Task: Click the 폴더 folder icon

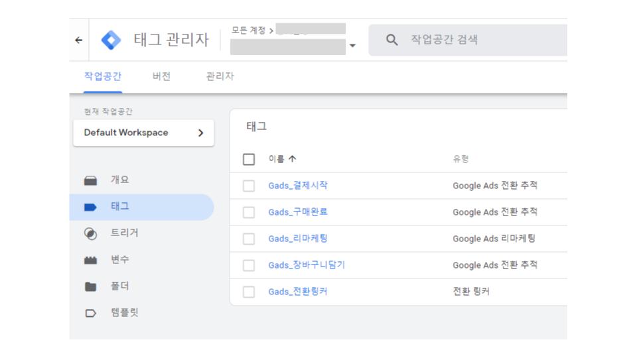Action: (91, 286)
